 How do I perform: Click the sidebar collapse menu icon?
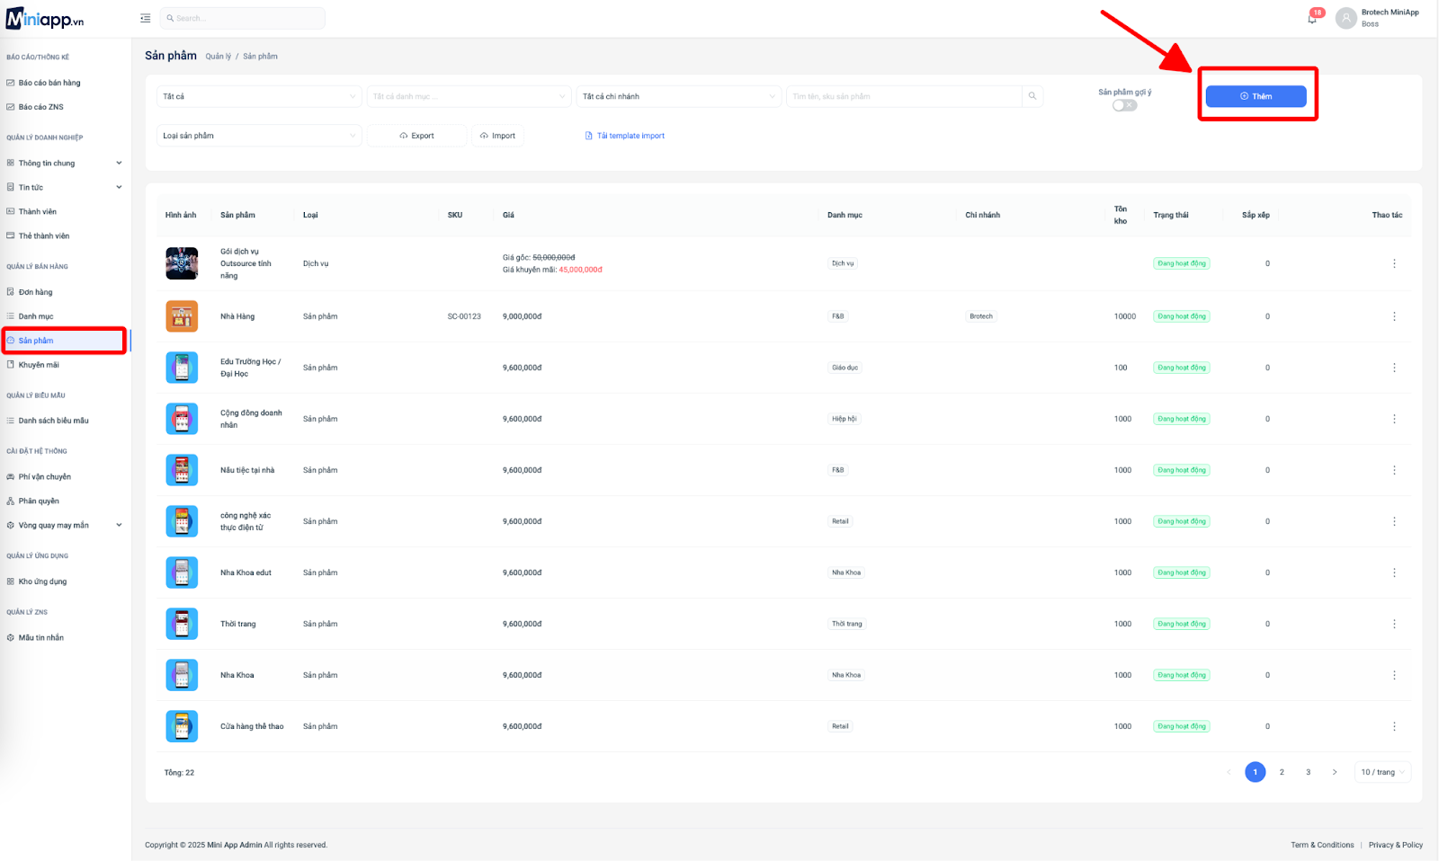click(146, 18)
